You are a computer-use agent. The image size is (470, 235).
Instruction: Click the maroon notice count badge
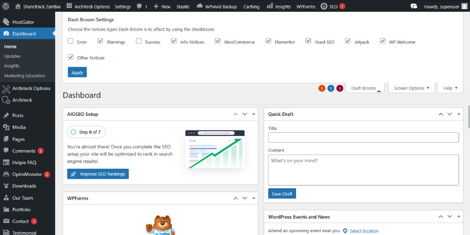point(340,88)
